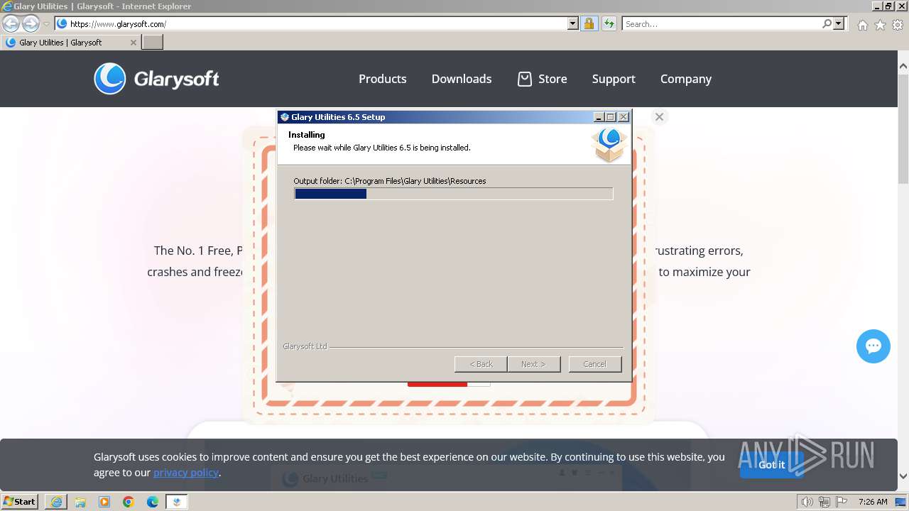Image resolution: width=909 pixels, height=511 pixels.
Task: Click the page scroll down arrow
Action: click(x=903, y=476)
